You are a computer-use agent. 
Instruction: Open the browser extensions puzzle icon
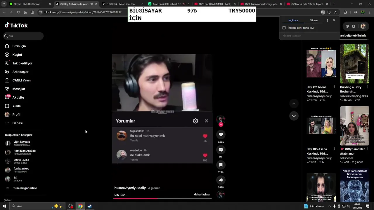[345, 12]
